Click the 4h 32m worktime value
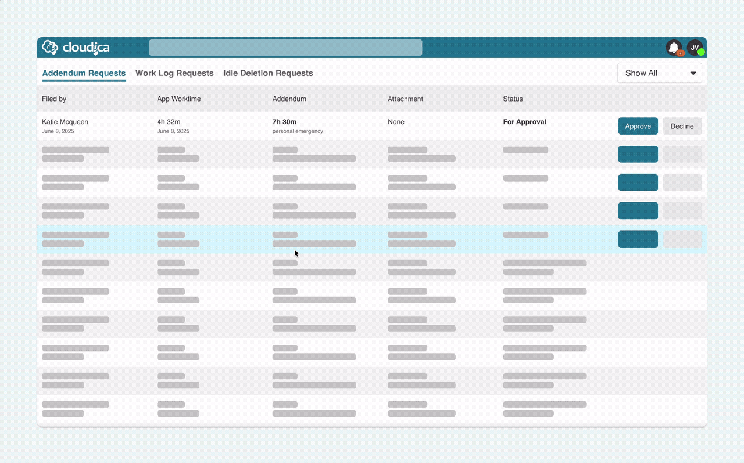The image size is (744, 463). (x=169, y=122)
